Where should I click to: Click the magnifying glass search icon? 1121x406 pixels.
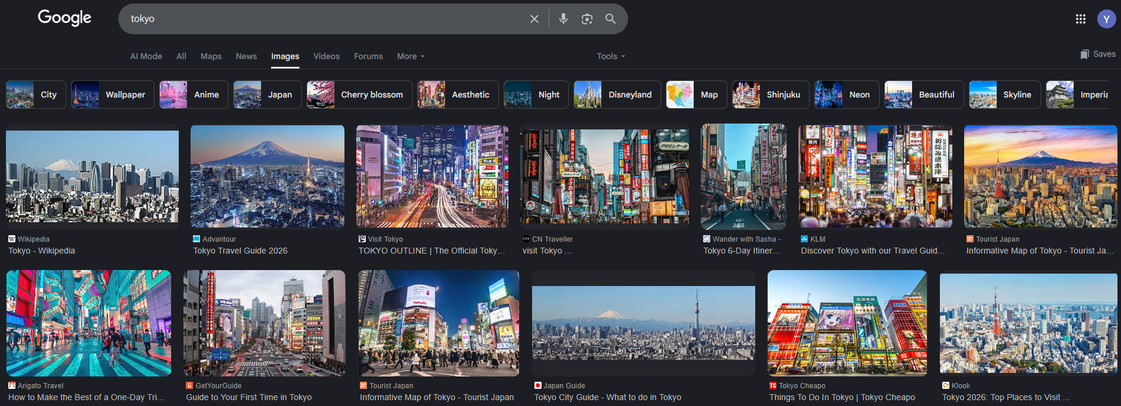click(x=611, y=19)
